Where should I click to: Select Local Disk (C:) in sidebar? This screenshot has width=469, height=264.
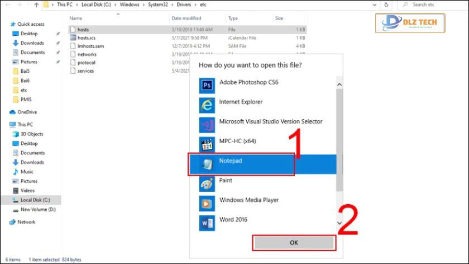pyautogui.click(x=31, y=200)
